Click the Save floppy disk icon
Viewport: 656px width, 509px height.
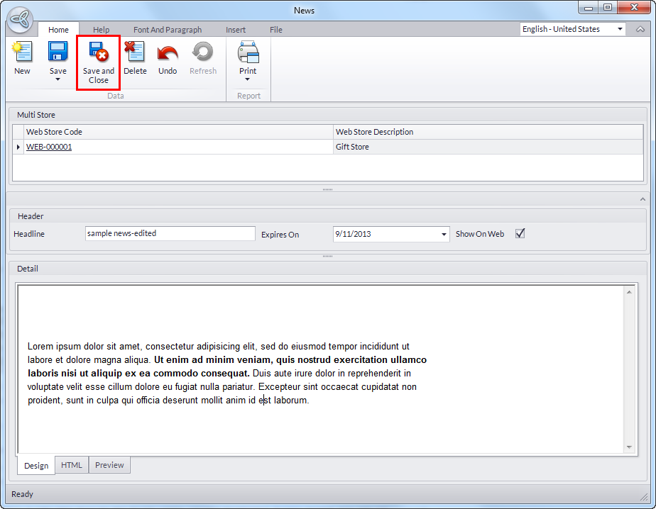tap(58, 52)
